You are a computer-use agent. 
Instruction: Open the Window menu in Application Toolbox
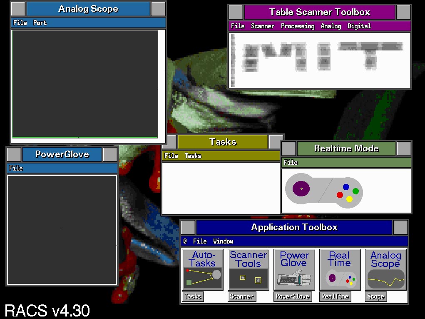point(223,241)
